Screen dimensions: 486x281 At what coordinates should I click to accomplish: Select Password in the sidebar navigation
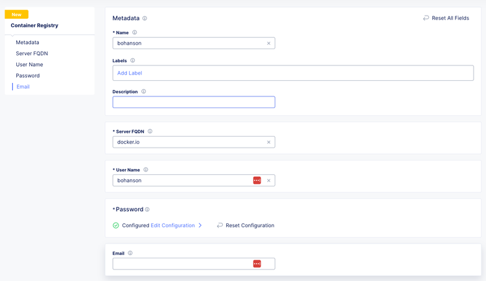[28, 76]
